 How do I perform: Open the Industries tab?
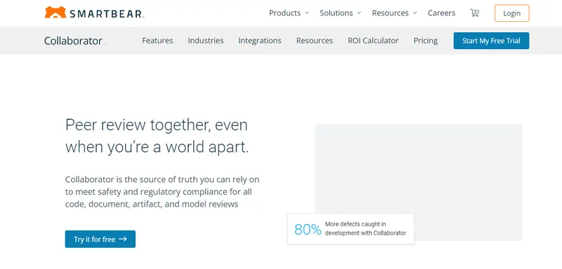click(x=206, y=41)
